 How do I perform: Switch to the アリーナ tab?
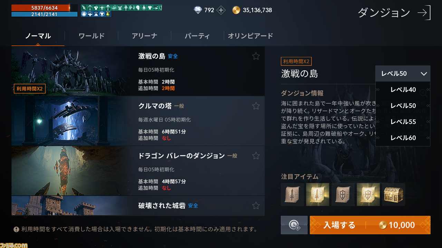pyautogui.click(x=144, y=36)
